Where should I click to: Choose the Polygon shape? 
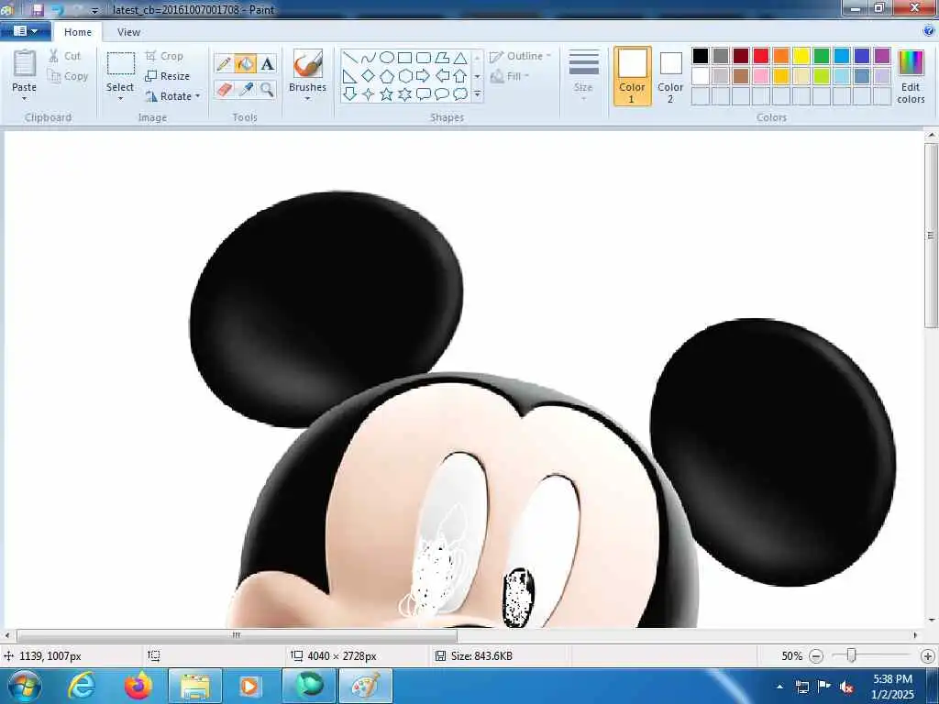coord(442,58)
